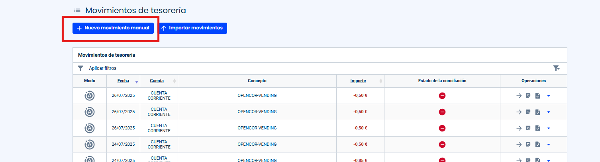The width and height of the screenshot is (600, 162).
Task: Click -0,50 € amount in 24/07/2025 row
Action: click(x=360, y=145)
